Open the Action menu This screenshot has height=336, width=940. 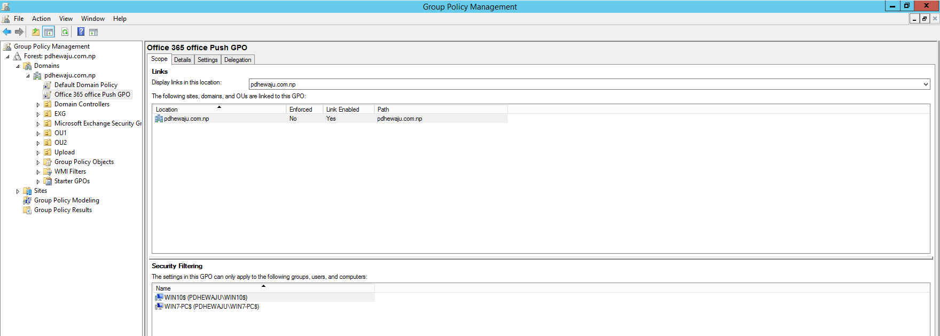[x=41, y=19]
